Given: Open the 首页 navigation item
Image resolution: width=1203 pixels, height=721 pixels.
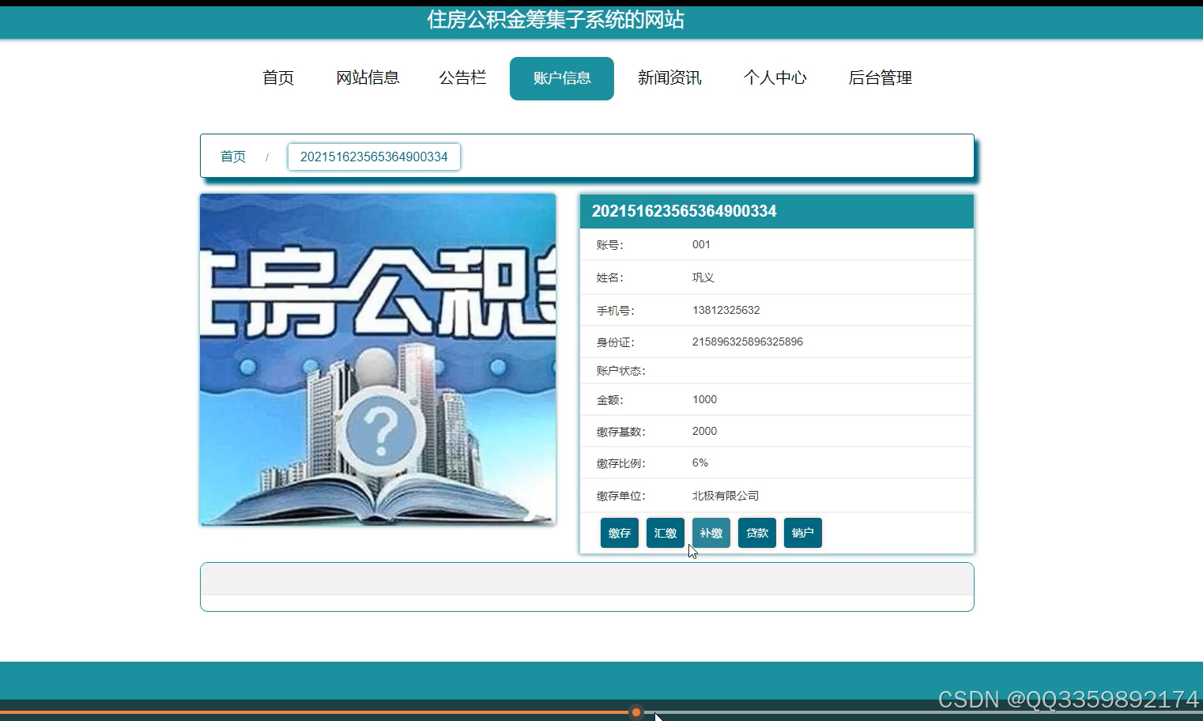Looking at the screenshot, I should 278,77.
